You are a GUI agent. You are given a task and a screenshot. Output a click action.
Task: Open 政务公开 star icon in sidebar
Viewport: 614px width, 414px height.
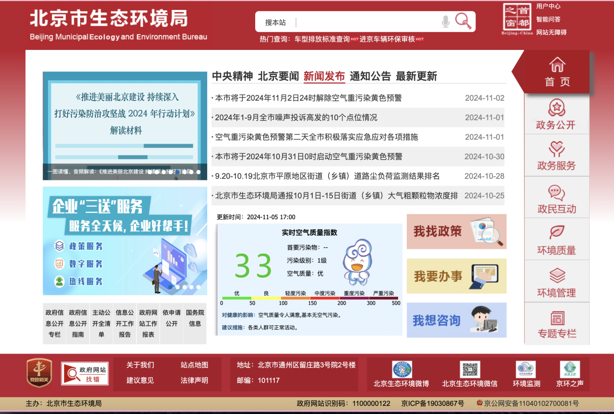click(x=556, y=107)
